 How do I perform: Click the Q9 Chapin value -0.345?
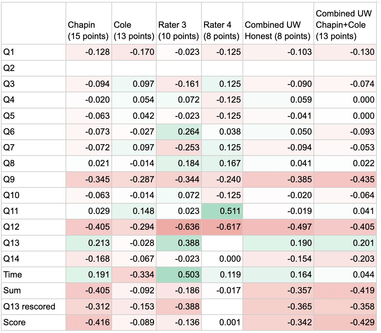[x=89, y=179]
